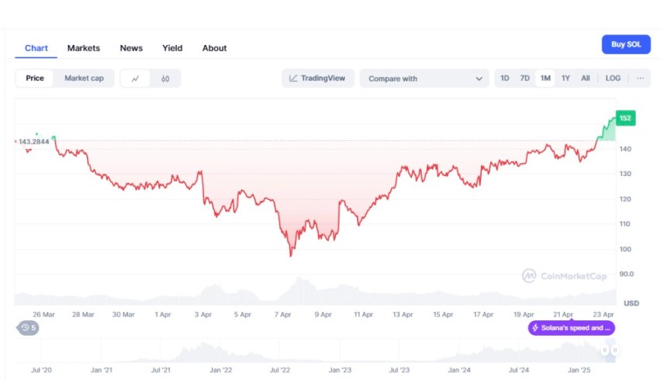Open the Solana's speed news marker

pos(571,328)
